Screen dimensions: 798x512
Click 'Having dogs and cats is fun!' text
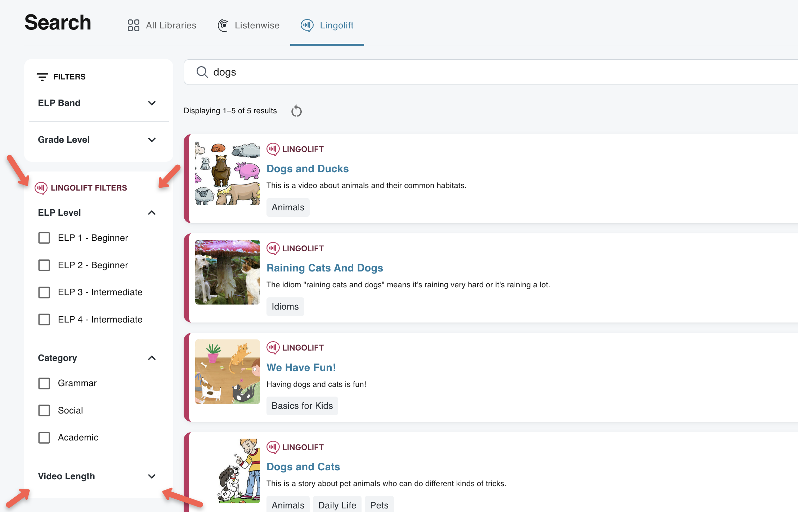pyautogui.click(x=316, y=384)
